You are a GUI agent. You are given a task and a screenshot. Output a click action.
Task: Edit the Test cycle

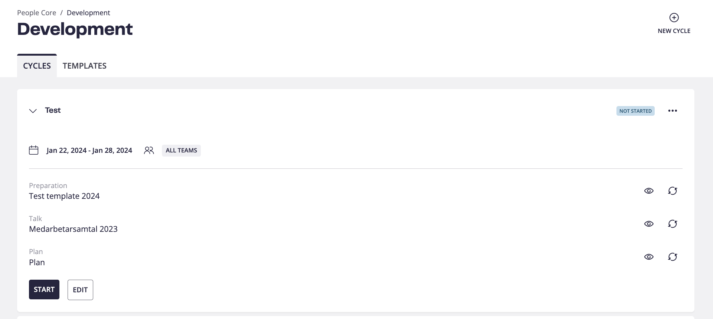click(x=80, y=290)
